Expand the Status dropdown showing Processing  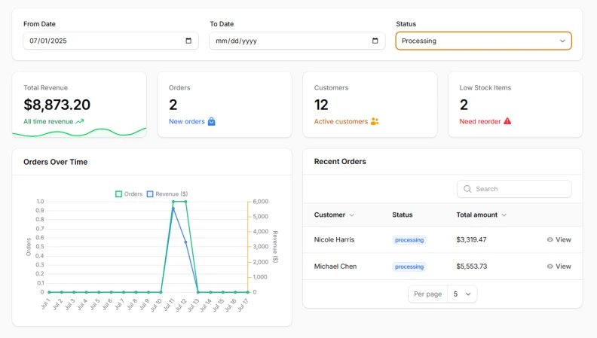[x=483, y=41]
